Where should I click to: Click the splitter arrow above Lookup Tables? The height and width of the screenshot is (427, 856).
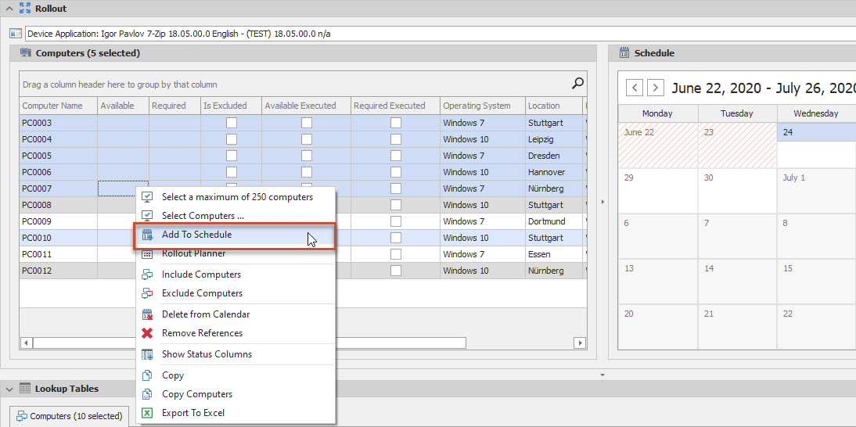pos(602,375)
